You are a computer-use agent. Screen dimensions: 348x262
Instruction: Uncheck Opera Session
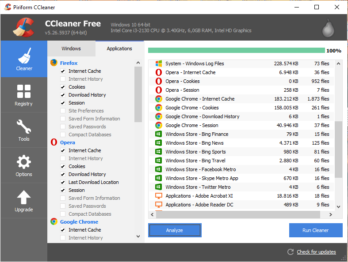[63, 190]
